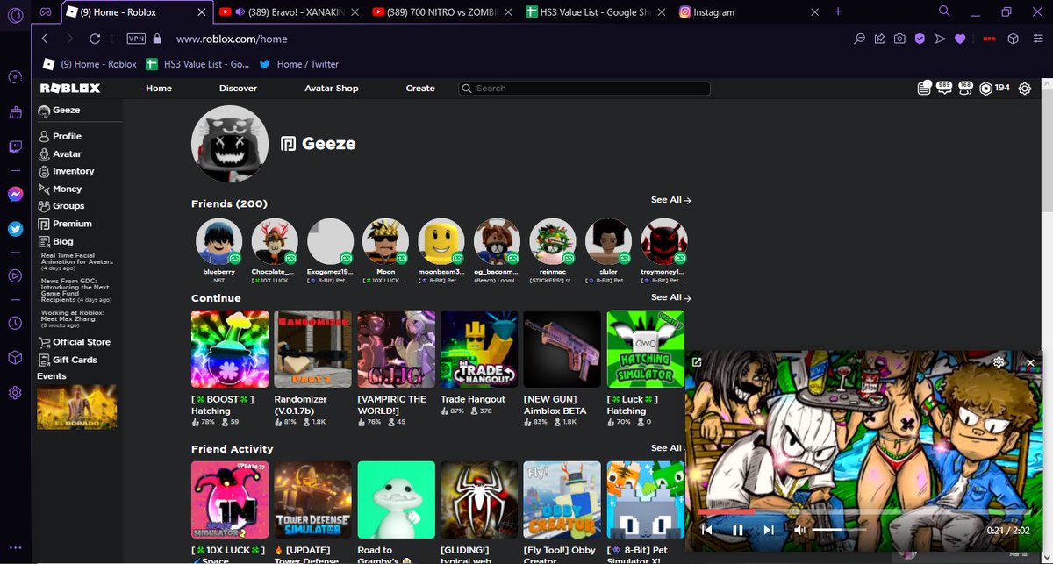
Task: Open Groups in Roblox sidebar
Action: pos(62,206)
